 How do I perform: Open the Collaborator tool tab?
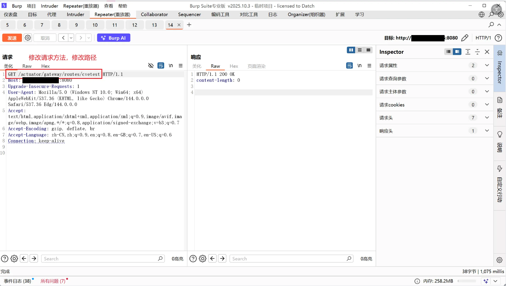[x=154, y=14]
